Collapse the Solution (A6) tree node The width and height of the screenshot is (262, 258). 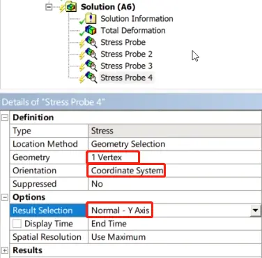(x=49, y=7)
